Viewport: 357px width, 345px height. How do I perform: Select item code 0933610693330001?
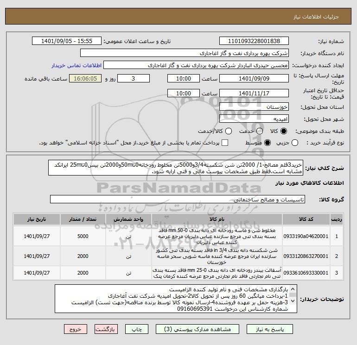[306, 273]
